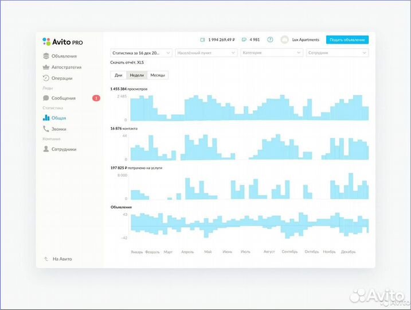Click the Avito PRO logo
Image resolution: width=411 pixels, height=310 pixels.
coord(62,41)
